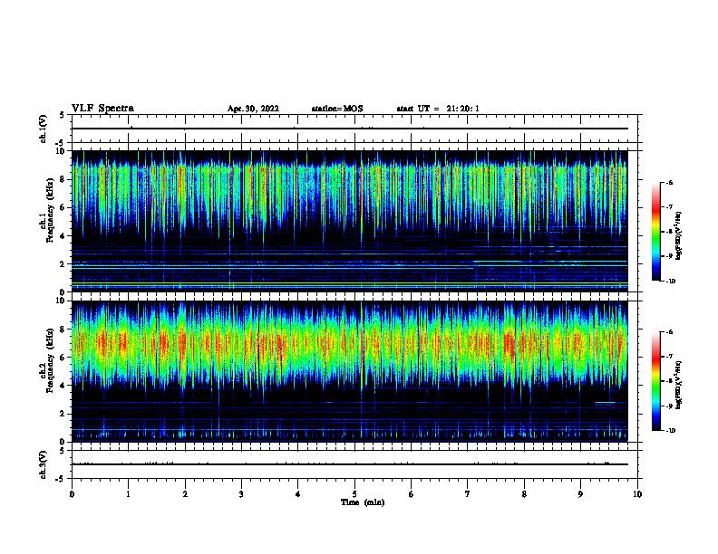Image resolution: width=718 pixels, height=554 pixels.
Task: Click the time axis tick label '7'
Action: point(468,494)
